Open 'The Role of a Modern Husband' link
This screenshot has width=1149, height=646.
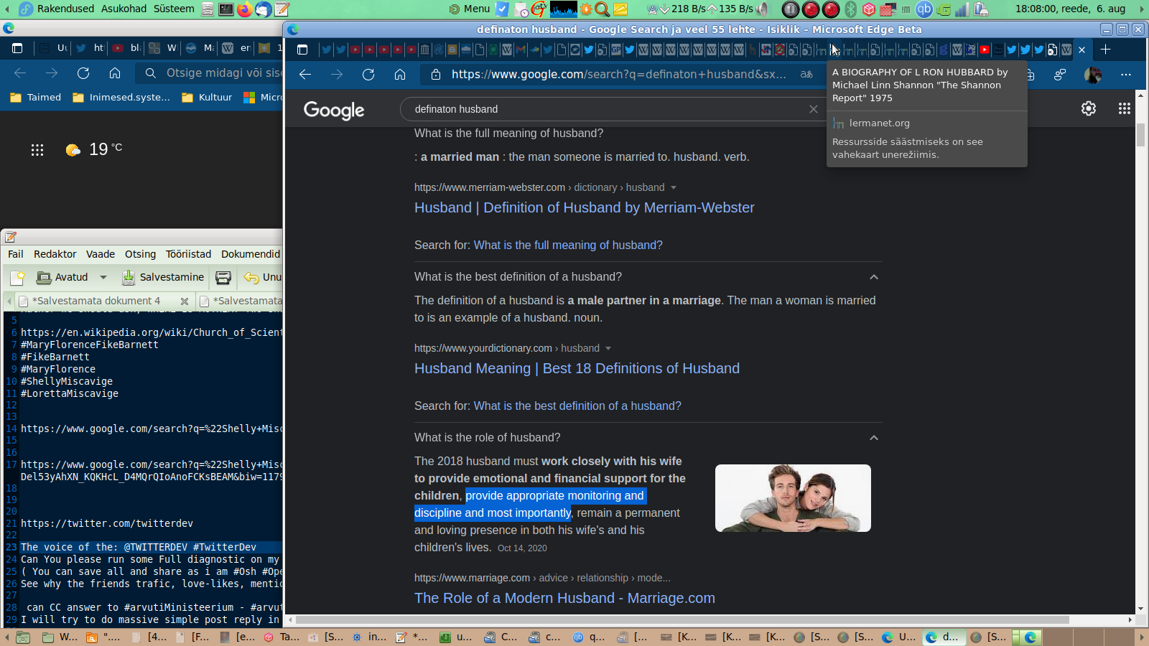coord(564,598)
